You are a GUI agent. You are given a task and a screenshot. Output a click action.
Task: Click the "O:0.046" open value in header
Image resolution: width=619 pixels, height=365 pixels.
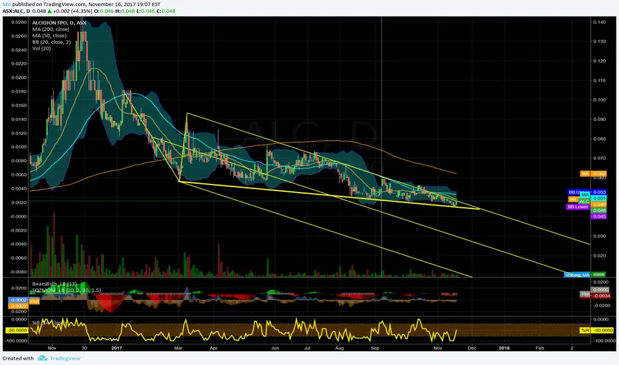(x=104, y=11)
